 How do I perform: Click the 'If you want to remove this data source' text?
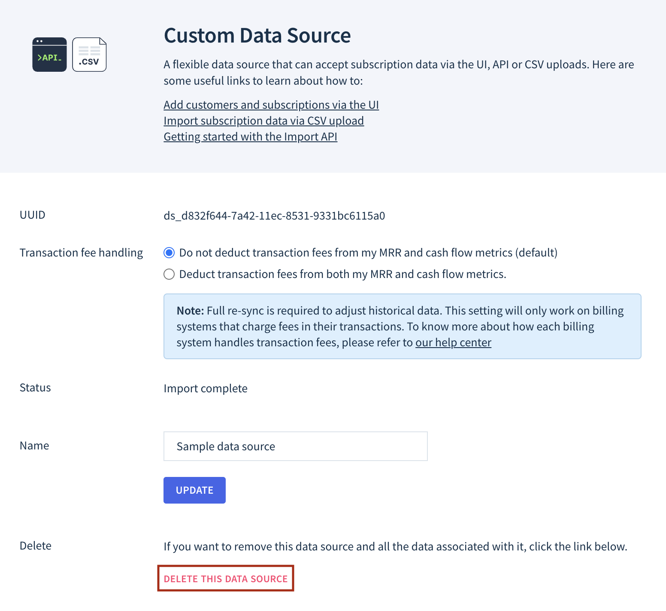pos(395,547)
